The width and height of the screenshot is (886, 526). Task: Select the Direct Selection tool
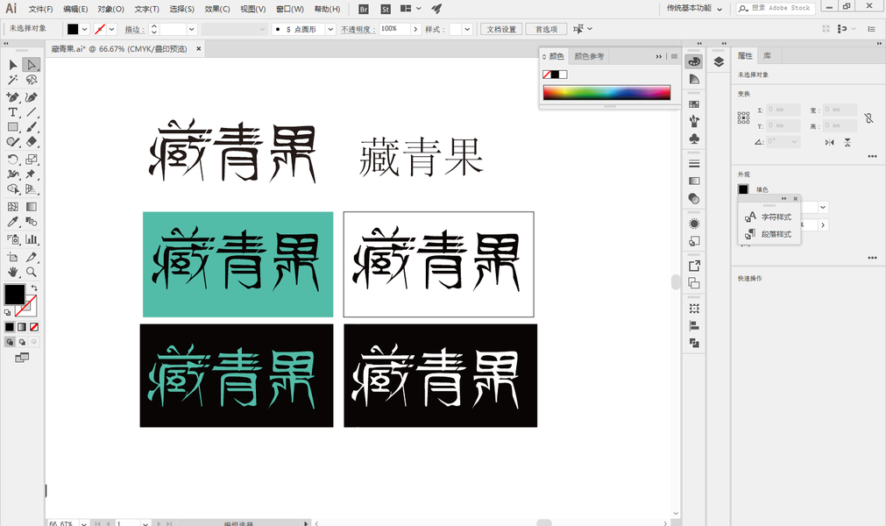click(31, 65)
